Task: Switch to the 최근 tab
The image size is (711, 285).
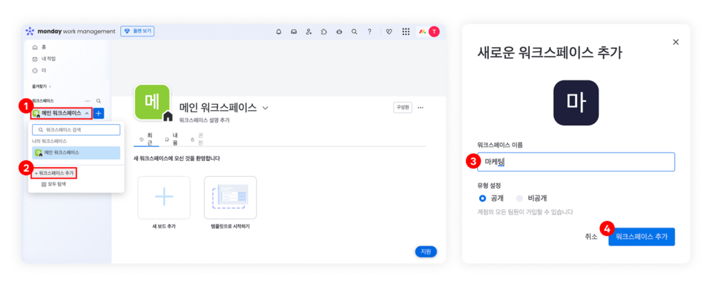Action: (x=150, y=139)
